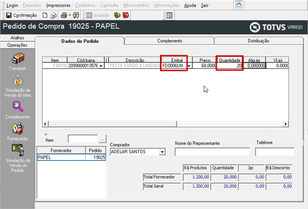
Task: Click the Cód.barra column header
Action: [x=86, y=60]
